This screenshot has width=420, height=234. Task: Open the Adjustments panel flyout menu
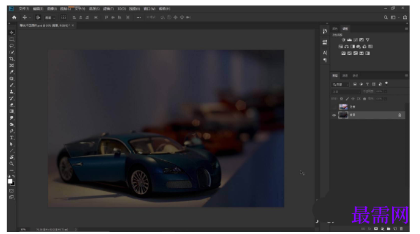(x=406, y=29)
